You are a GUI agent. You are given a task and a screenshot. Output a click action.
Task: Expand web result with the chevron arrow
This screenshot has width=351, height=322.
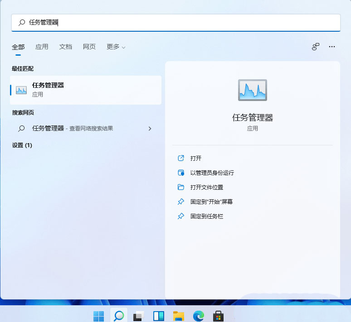[x=150, y=129]
